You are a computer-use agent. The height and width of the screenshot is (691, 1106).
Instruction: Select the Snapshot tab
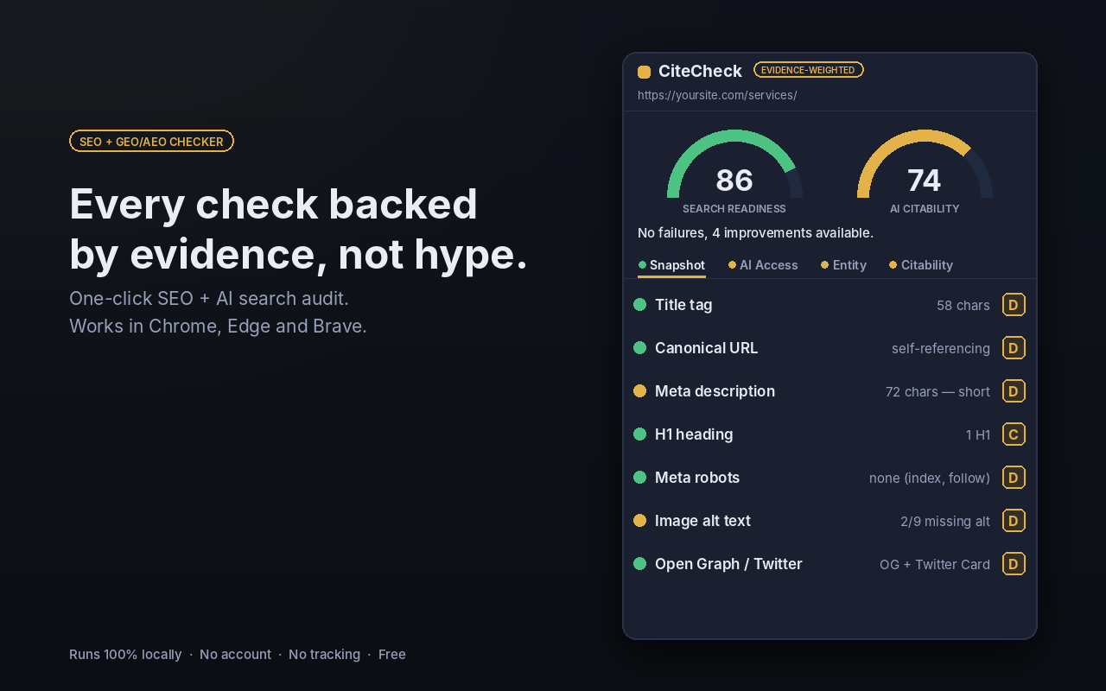pos(671,265)
